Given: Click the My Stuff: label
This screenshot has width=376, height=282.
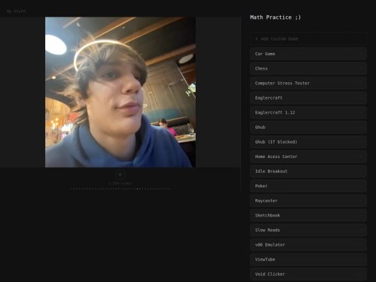Looking at the screenshot, I should 17,11.
